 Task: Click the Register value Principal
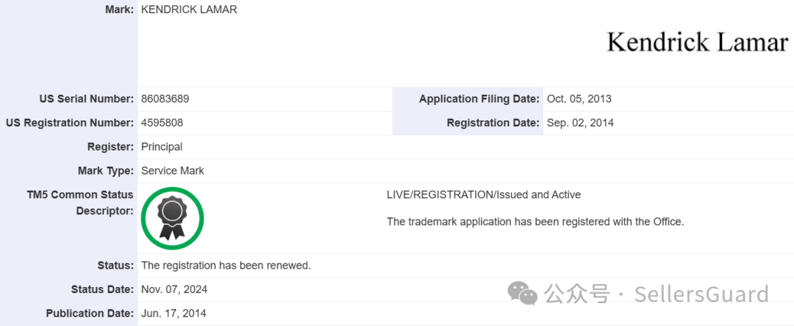(162, 147)
